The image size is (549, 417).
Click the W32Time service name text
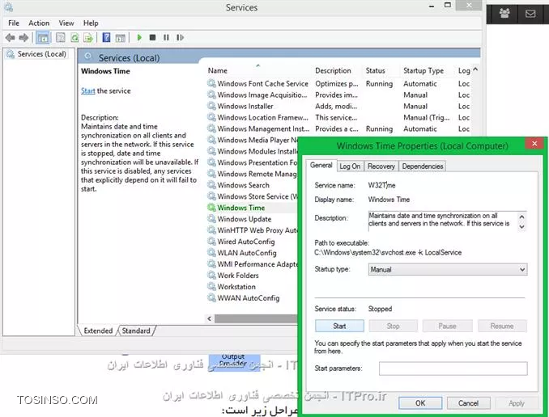pos(381,185)
